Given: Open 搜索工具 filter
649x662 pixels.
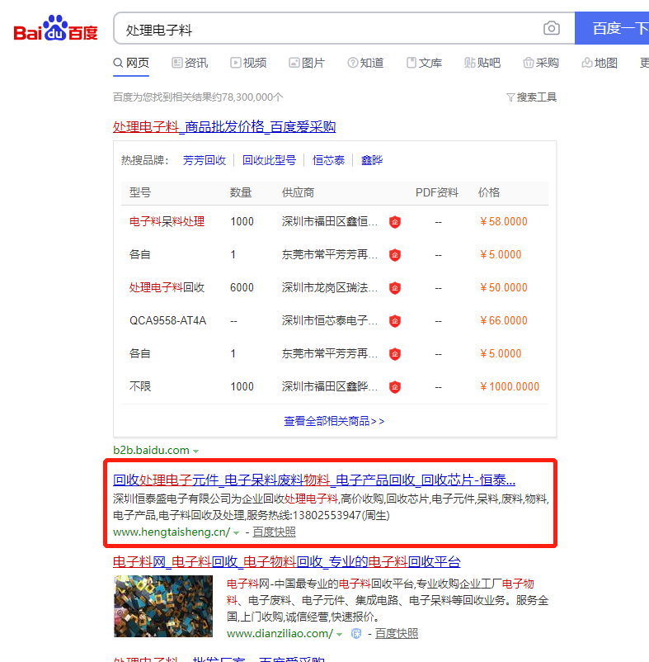Looking at the screenshot, I should click(x=531, y=97).
